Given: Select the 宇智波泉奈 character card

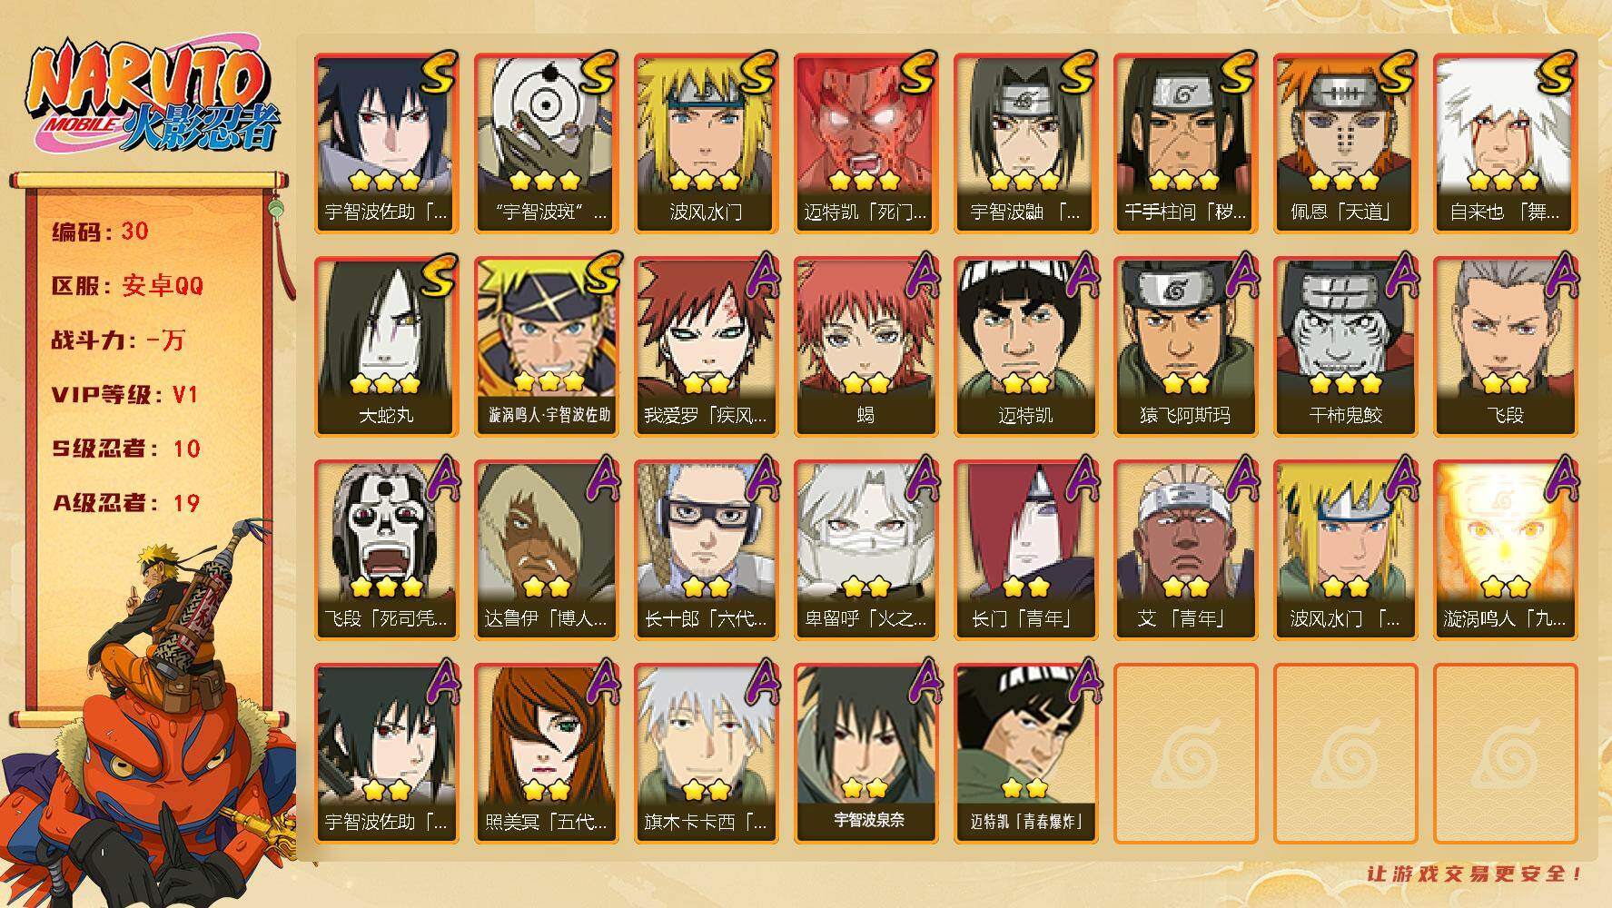Looking at the screenshot, I should (865, 754).
